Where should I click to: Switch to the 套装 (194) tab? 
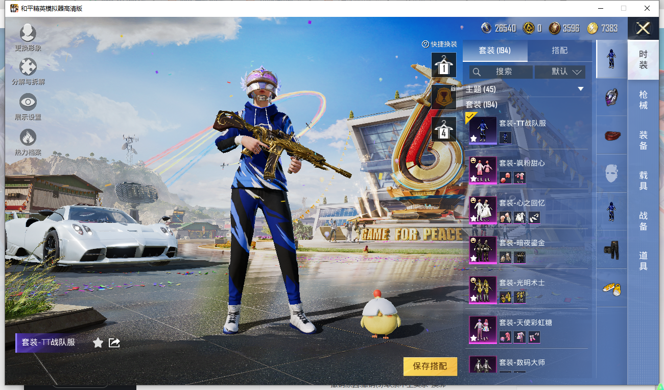[x=495, y=51]
